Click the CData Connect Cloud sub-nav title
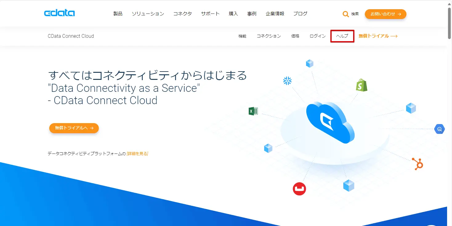452x226 pixels. (x=71, y=36)
